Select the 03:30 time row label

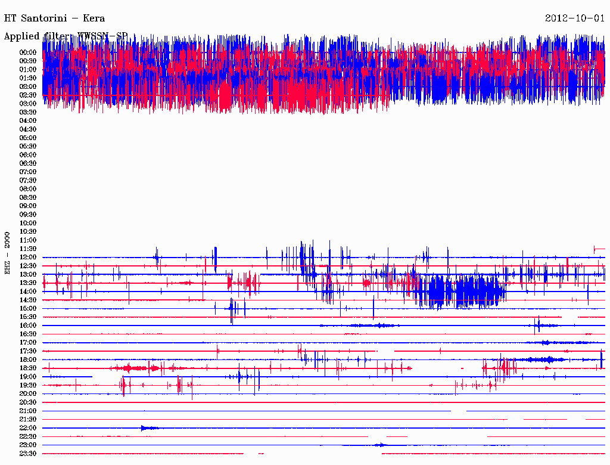pyautogui.click(x=28, y=112)
